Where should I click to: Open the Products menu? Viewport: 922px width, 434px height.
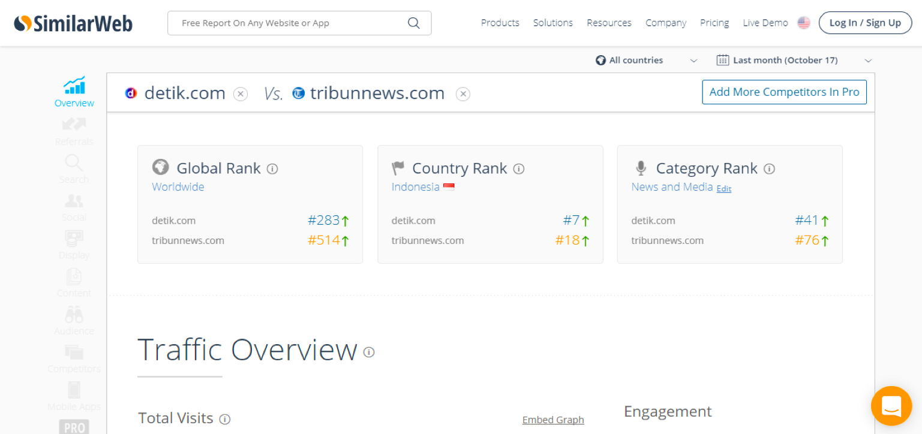[500, 23]
